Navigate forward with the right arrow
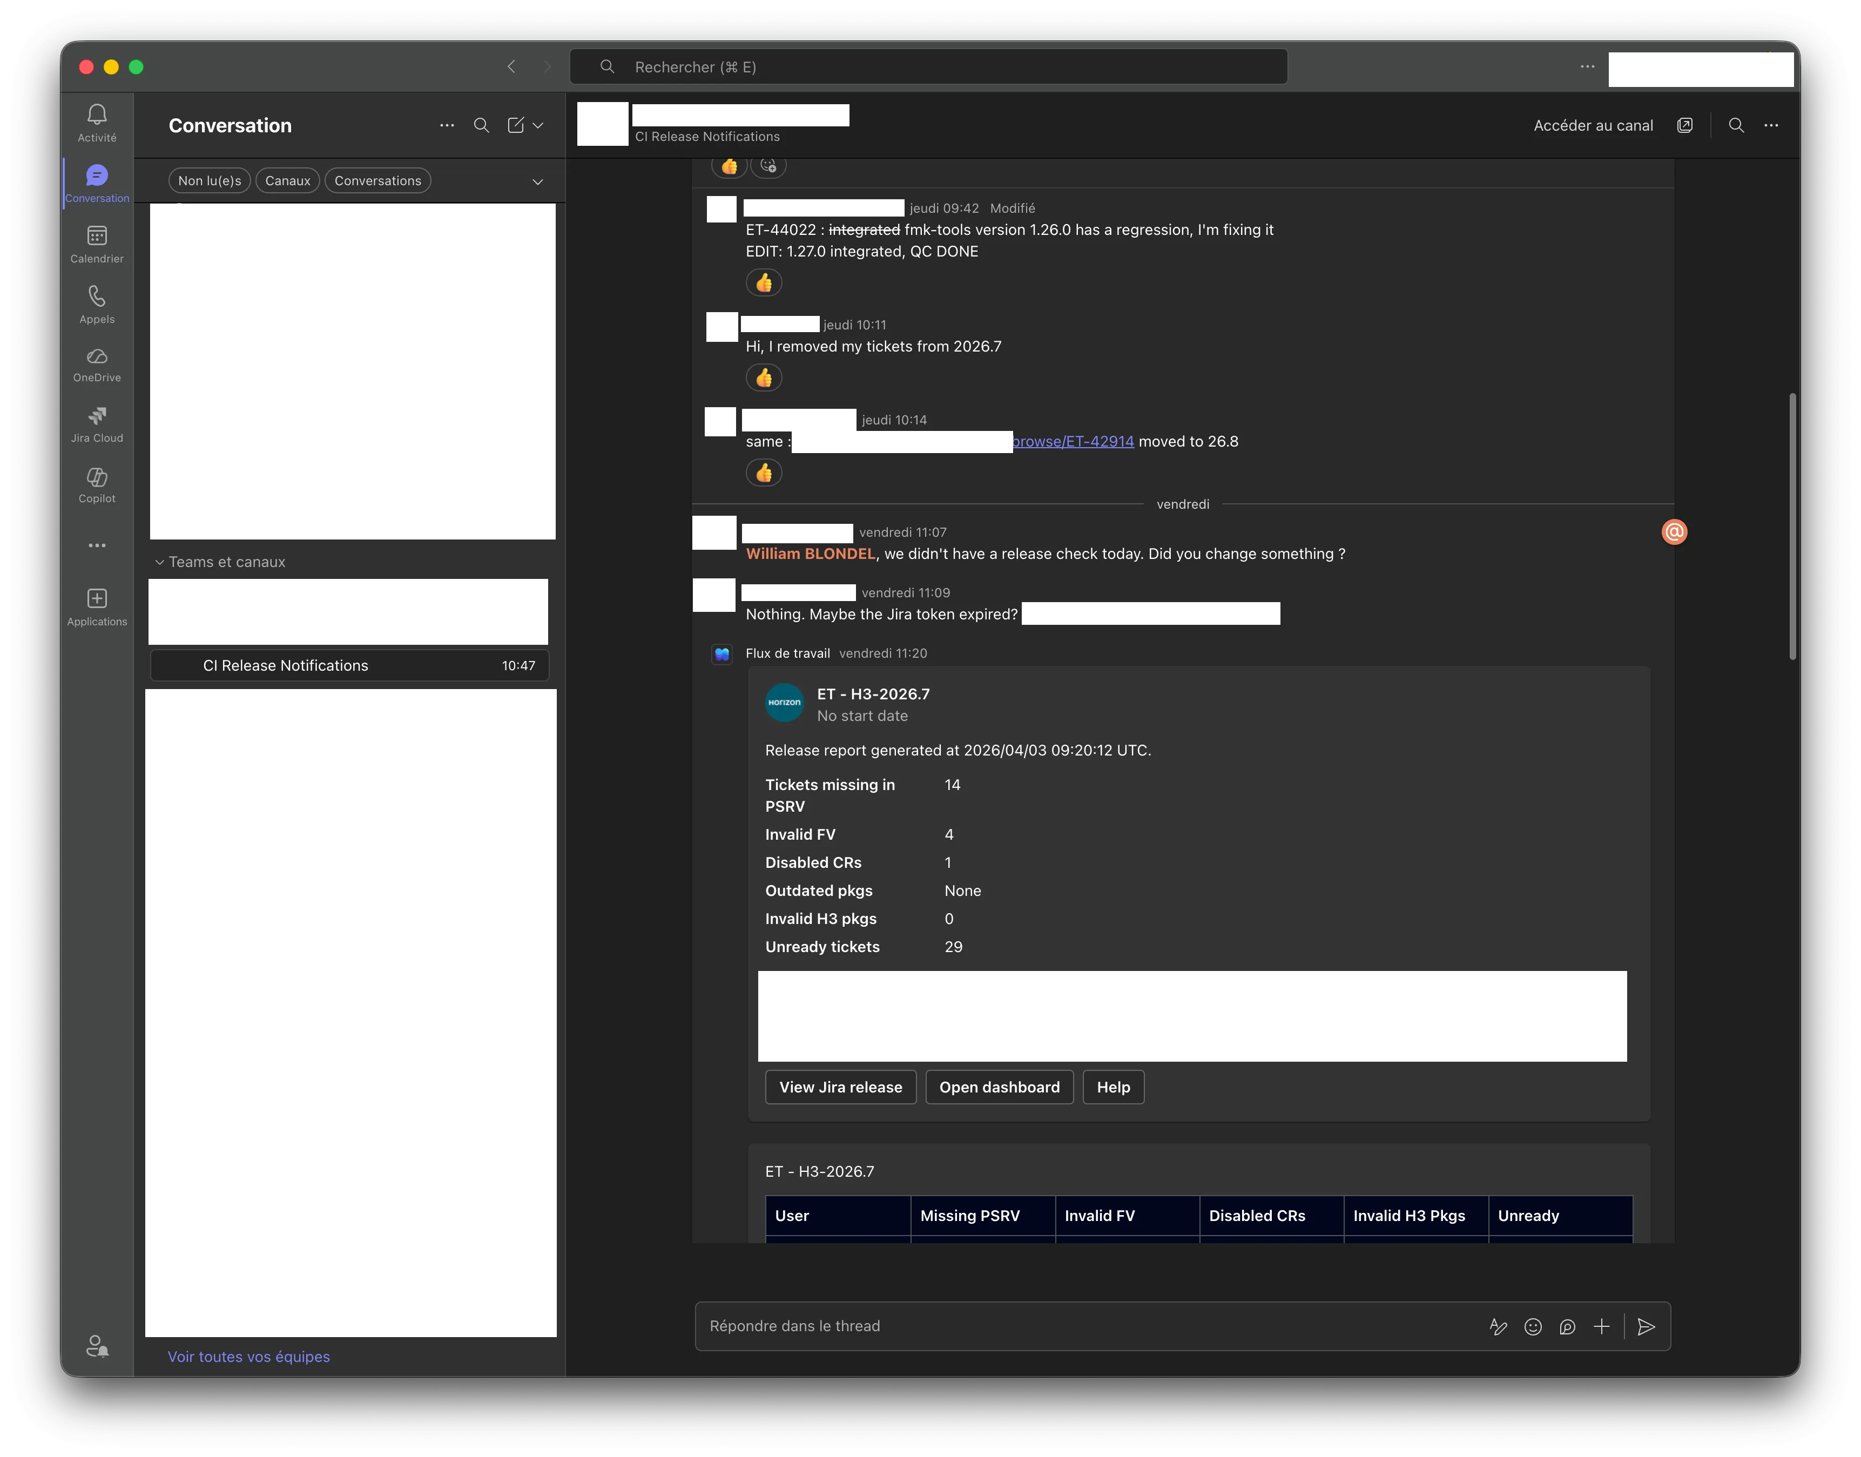Image resolution: width=1861 pixels, height=1457 pixels. click(547, 66)
